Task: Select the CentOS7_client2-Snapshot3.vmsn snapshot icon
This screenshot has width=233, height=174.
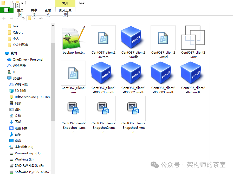Action: coord(133,108)
